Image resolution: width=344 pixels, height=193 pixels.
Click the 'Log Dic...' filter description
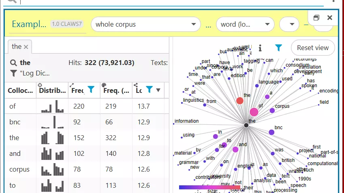tap(35, 73)
